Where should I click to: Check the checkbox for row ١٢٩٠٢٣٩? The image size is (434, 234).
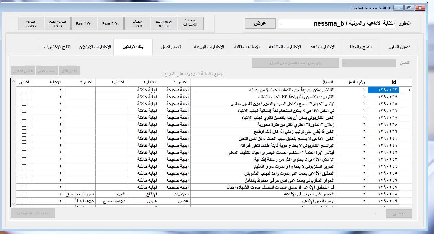pyautogui.click(x=24, y=131)
